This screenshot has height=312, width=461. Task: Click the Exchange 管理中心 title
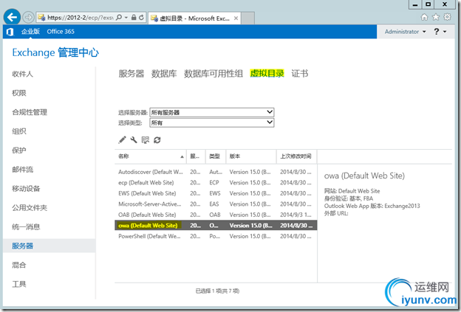(55, 52)
